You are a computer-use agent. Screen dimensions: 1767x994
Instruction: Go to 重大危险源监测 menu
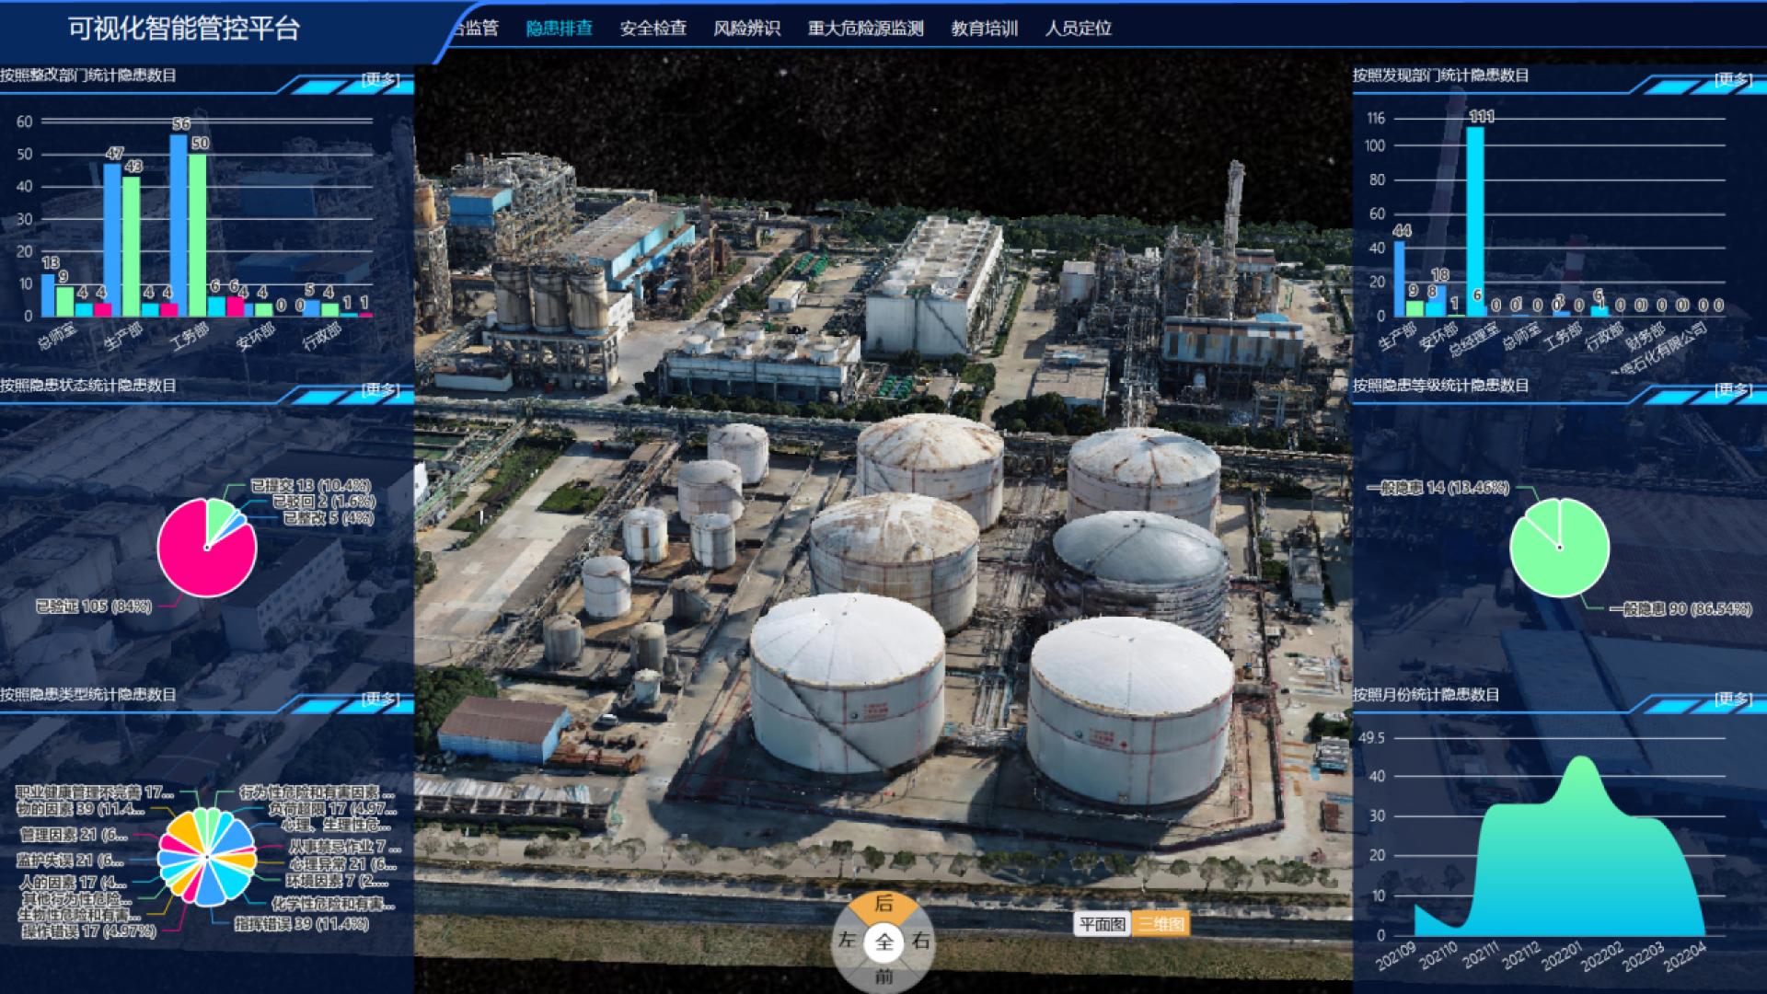coord(865,29)
